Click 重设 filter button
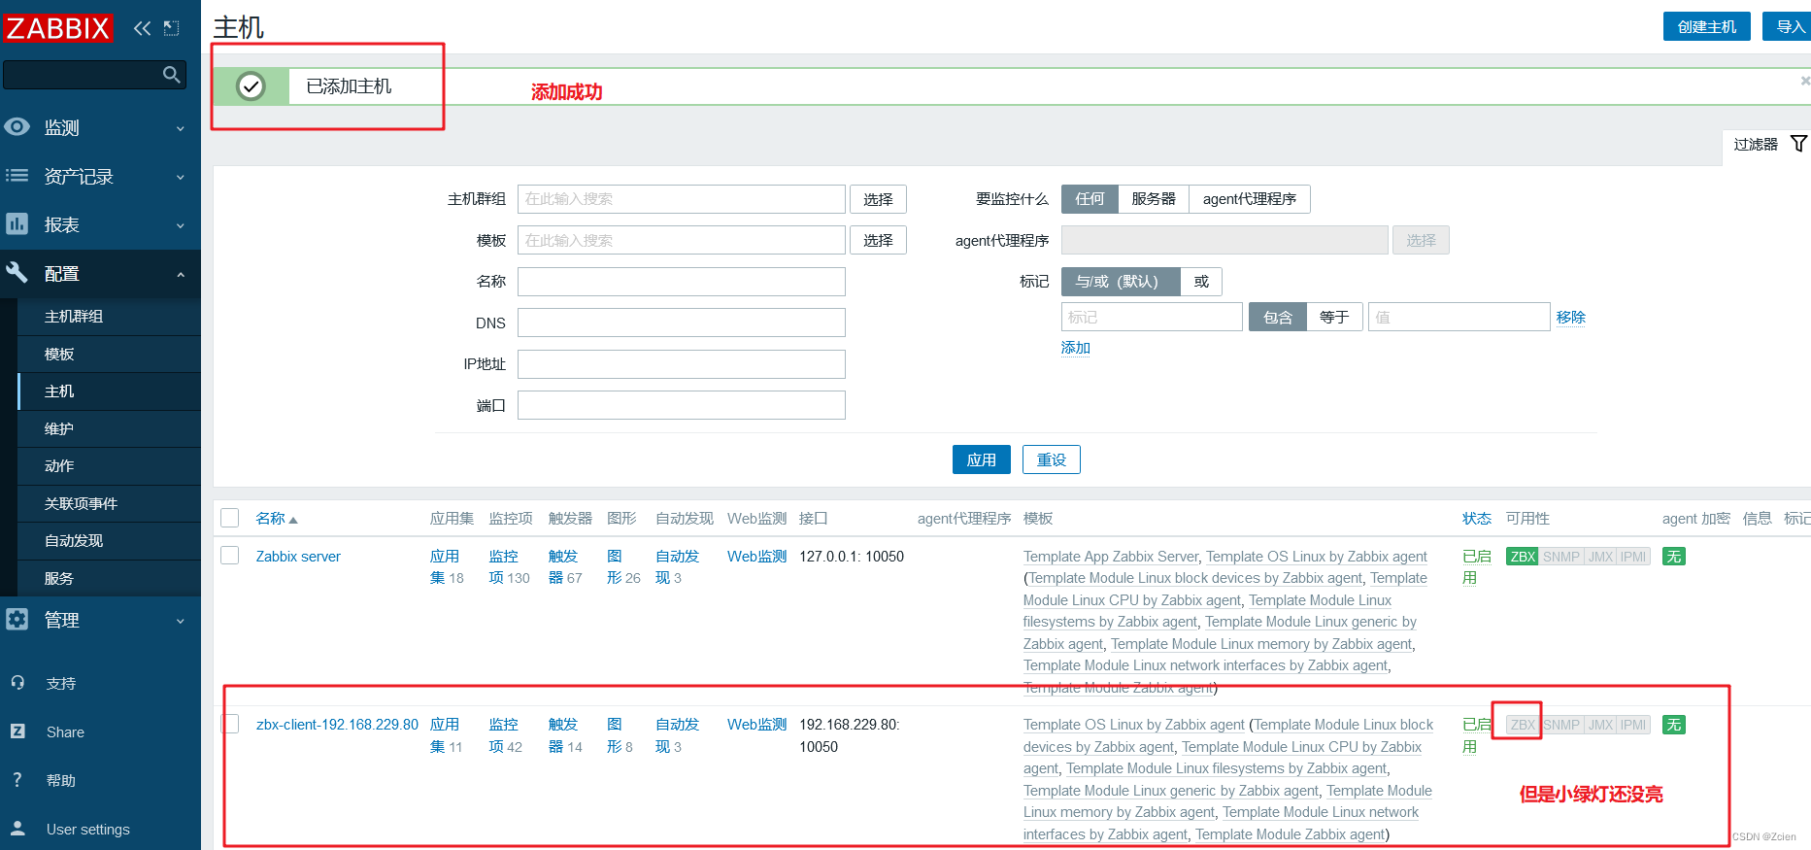Viewport: 1811px width, 850px height. (1052, 459)
